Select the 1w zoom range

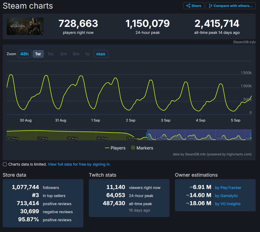pyautogui.click(x=38, y=54)
